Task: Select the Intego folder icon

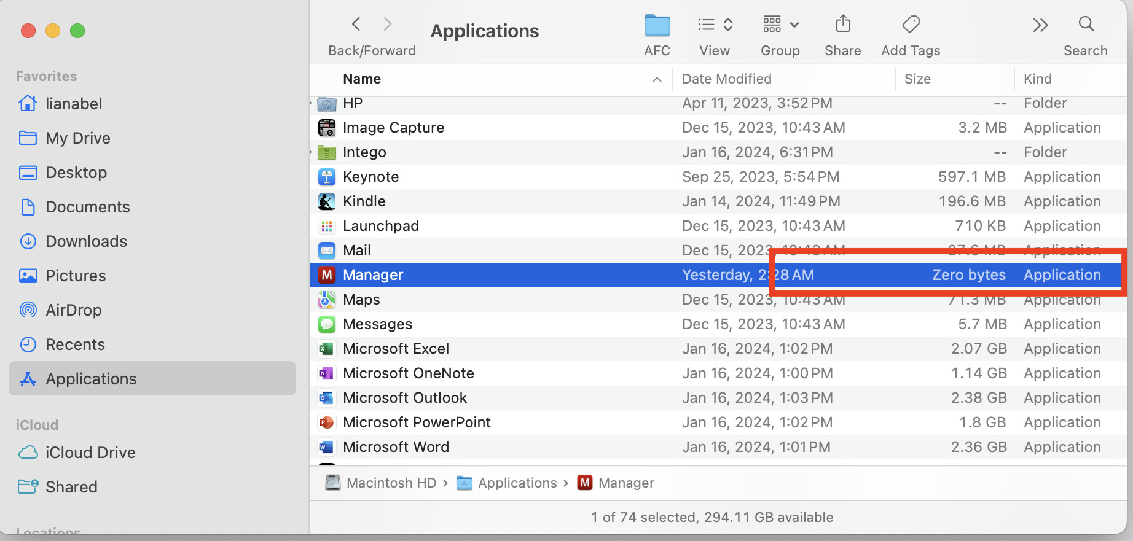Action: point(327,152)
